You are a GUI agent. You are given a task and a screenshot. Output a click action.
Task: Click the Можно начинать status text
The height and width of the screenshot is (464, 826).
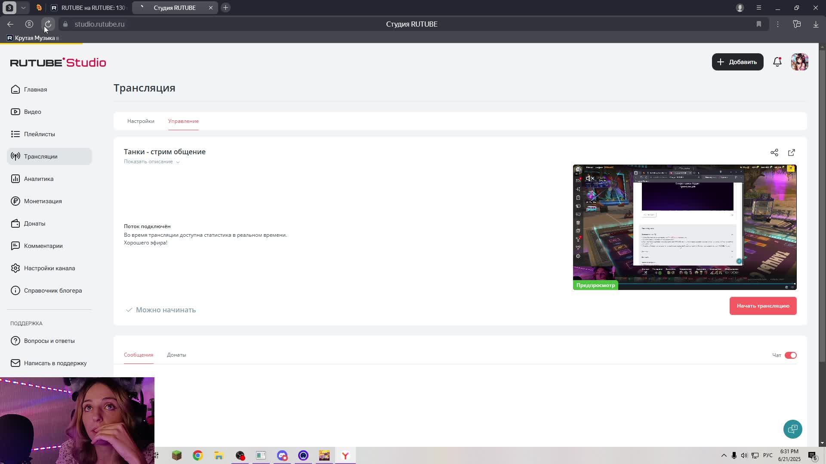tap(166, 310)
